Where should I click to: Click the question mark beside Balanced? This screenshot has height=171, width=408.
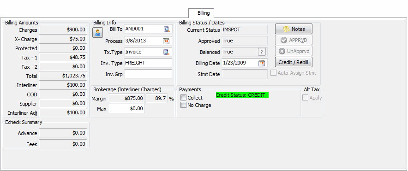262,52
